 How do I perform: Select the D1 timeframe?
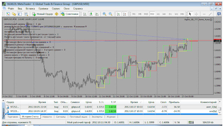(170, 14)
